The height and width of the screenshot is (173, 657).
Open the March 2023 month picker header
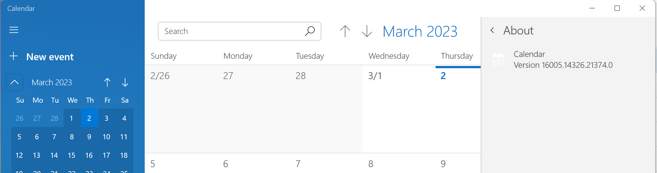click(420, 32)
